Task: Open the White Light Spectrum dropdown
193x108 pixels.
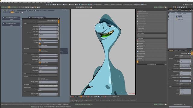Action: pos(48,75)
